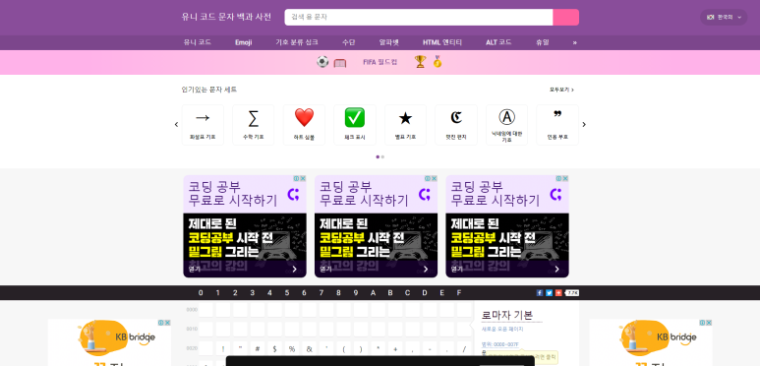Image resolution: width=760 pixels, height=366 pixels.
Task: Open the circled A nickname symbols set
Action: tap(506, 125)
